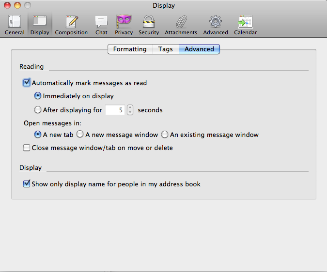The width and height of the screenshot is (327, 272).
Task: Uncheck Automatically mark messages as read
Action: 27,83
